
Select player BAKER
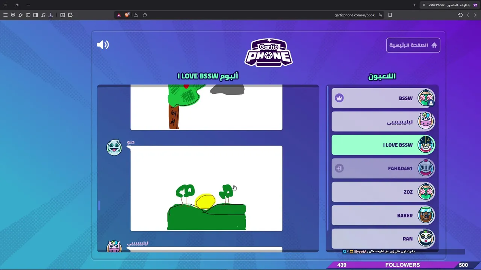tap(383, 215)
